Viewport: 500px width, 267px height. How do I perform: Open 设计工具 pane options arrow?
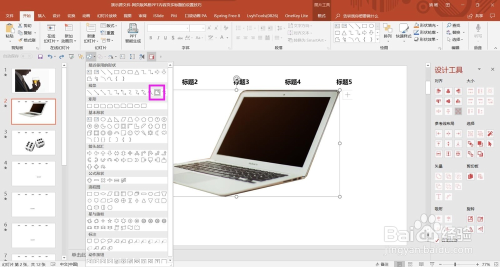pos(479,69)
